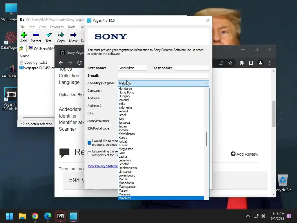Switch to Vegas Pro installer taskbar icon

[x=73, y=216]
